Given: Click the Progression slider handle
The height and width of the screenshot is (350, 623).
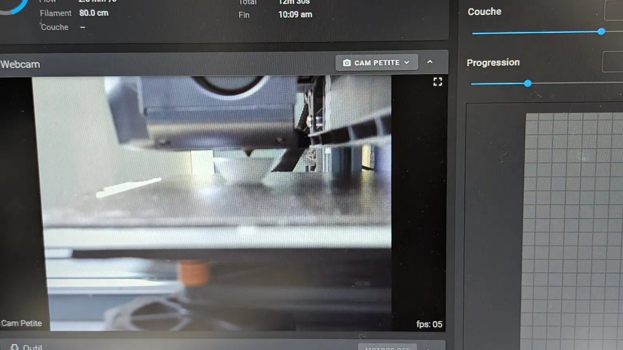Looking at the screenshot, I should click(x=528, y=83).
